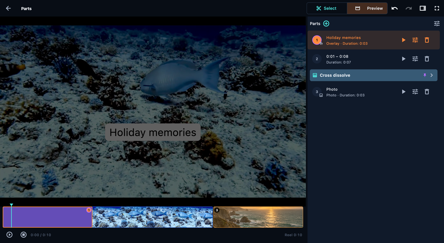Image resolution: width=444 pixels, height=243 pixels.
Task: Adjust settings for Holiday memories part
Action: (x=415, y=40)
